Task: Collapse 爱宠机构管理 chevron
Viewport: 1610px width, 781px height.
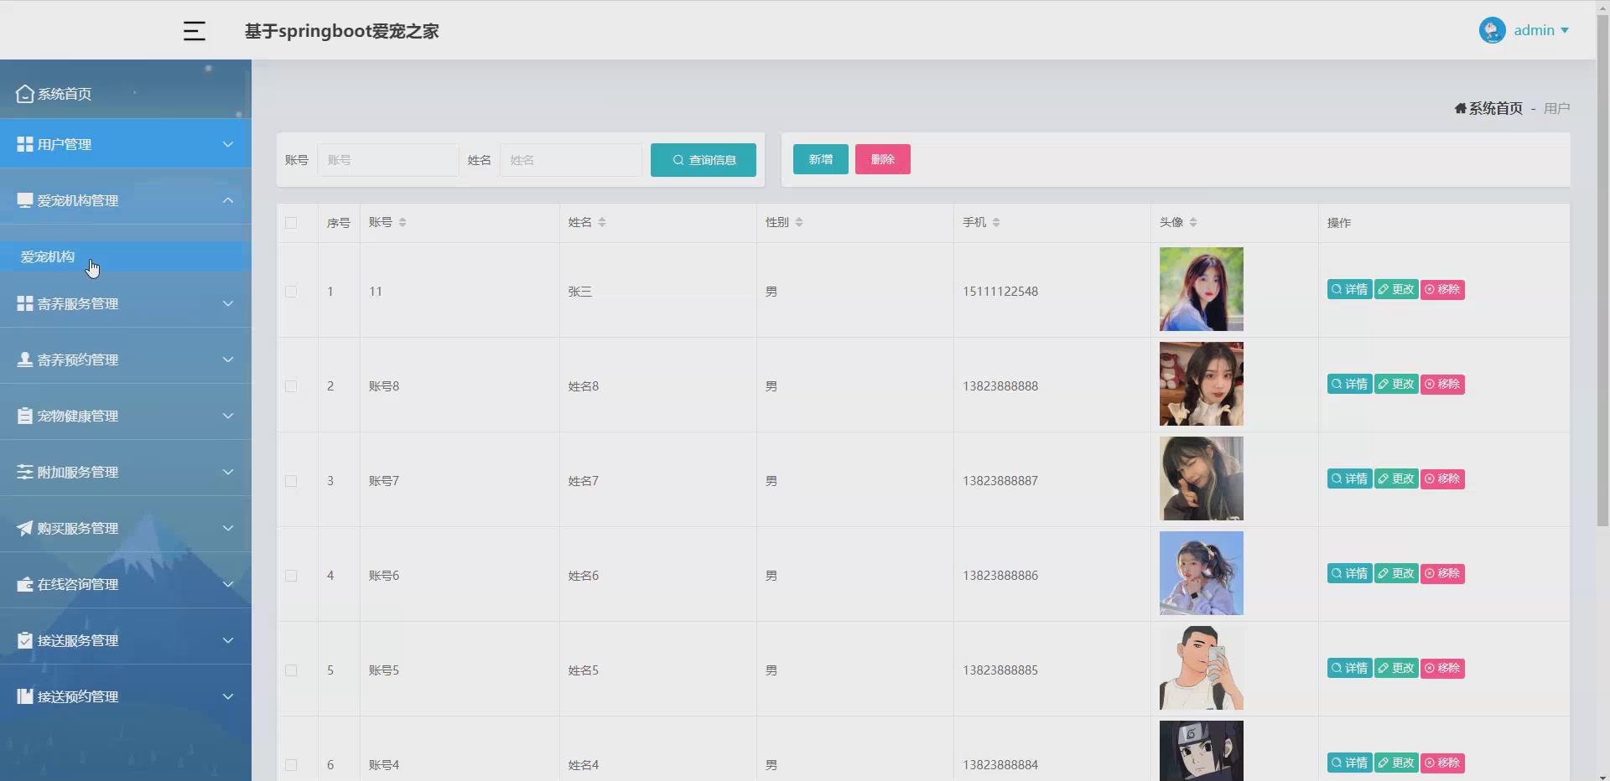Action: (228, 200)
